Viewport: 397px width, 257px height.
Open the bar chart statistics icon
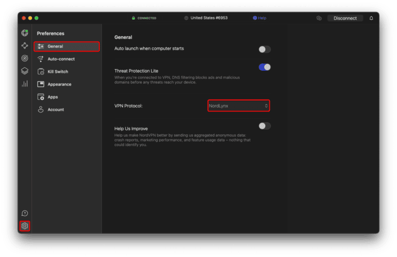(24, 84)
